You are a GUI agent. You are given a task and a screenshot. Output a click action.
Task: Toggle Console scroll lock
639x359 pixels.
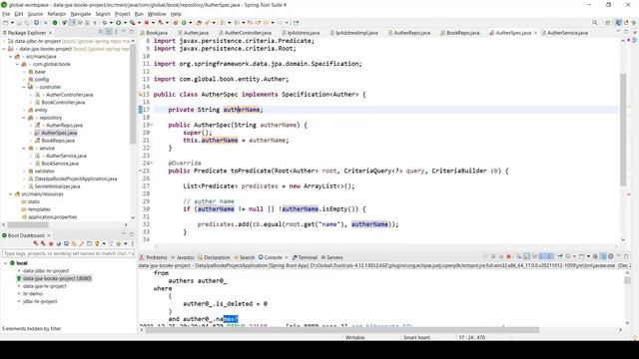(526, 256)
